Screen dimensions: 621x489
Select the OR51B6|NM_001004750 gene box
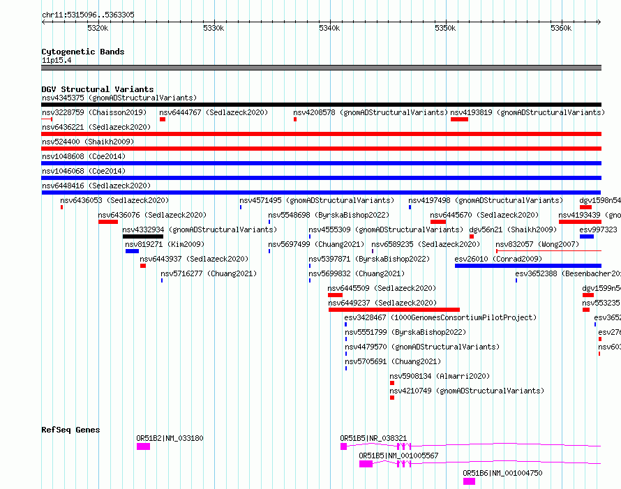(x=469, y=481)
